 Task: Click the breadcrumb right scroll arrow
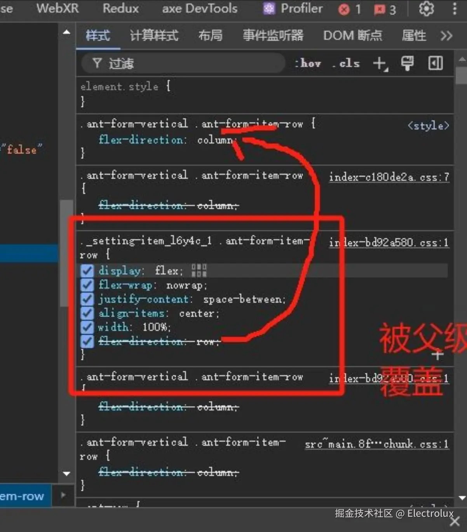(63, 495)
